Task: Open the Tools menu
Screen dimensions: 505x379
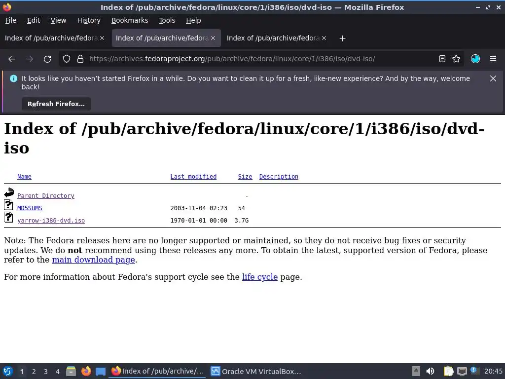Action: click(167, 20)
